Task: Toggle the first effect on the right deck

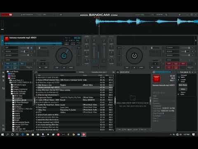Action: [x=192, y=48]
